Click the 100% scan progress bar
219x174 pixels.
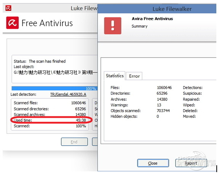tap(54, 88)
